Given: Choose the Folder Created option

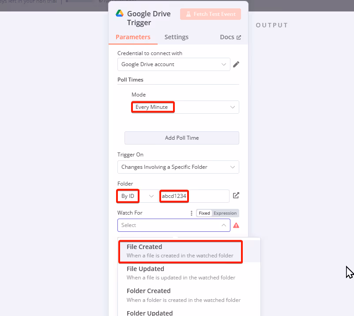Looking at the screenshot, I should [189, 295].
